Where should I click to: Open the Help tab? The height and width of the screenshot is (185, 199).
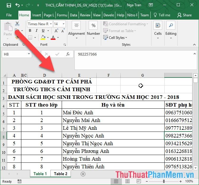(120, 15)
